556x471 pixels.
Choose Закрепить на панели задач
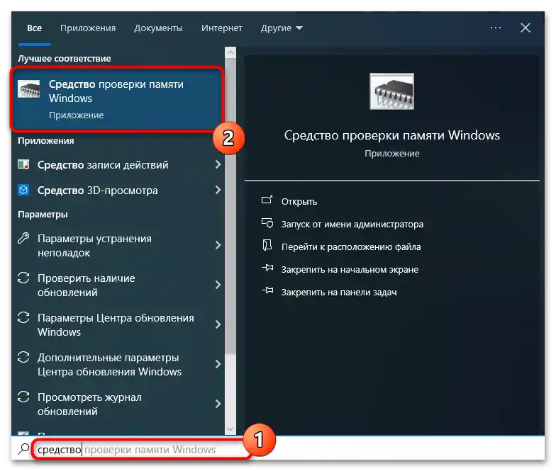pyautogui.click(x=339, y=292)
